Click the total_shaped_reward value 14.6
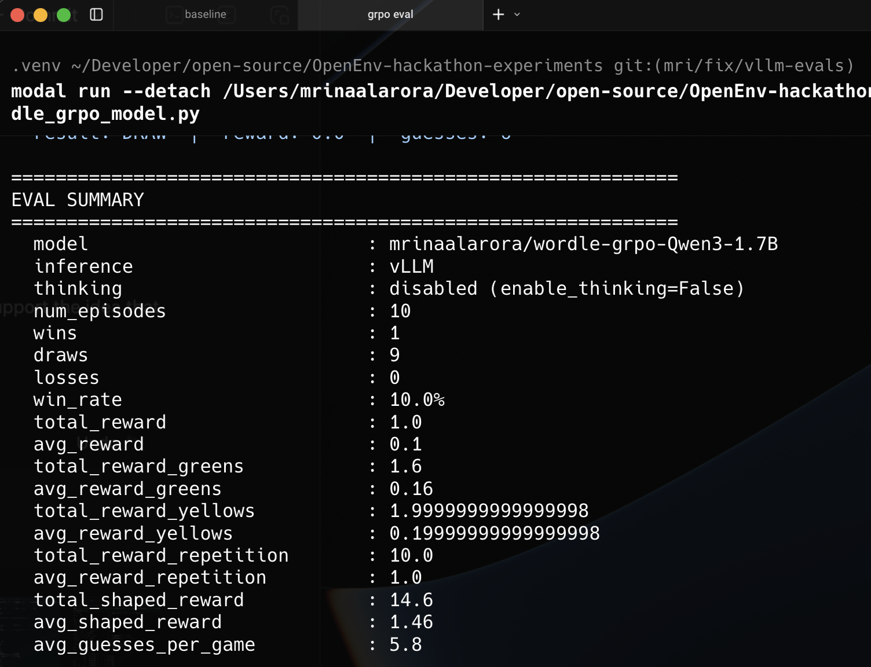 pyautogui.click(x=411, y=600)
